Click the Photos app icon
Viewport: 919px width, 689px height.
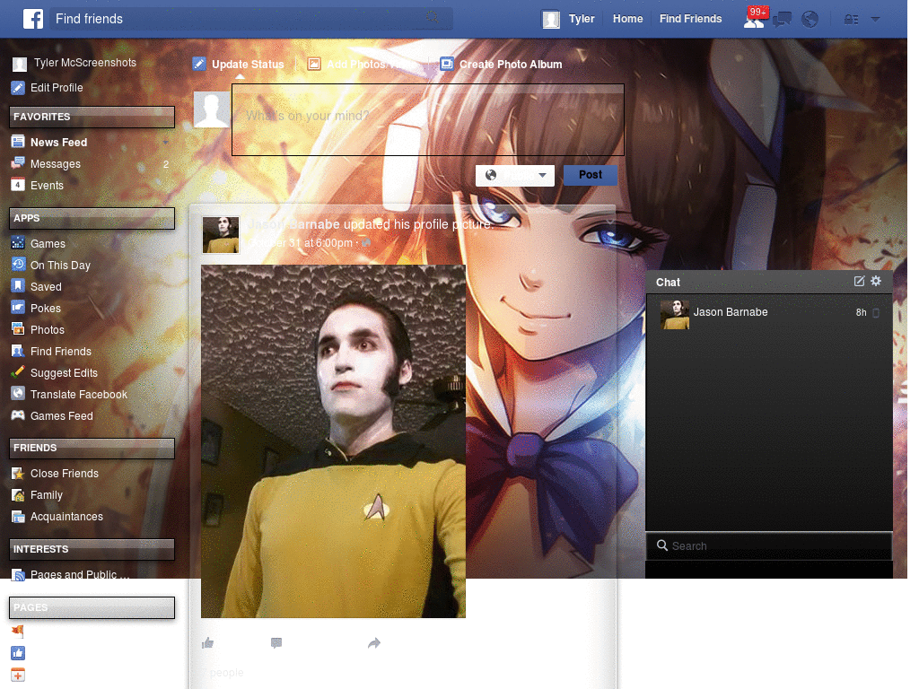tap(18, 329)
